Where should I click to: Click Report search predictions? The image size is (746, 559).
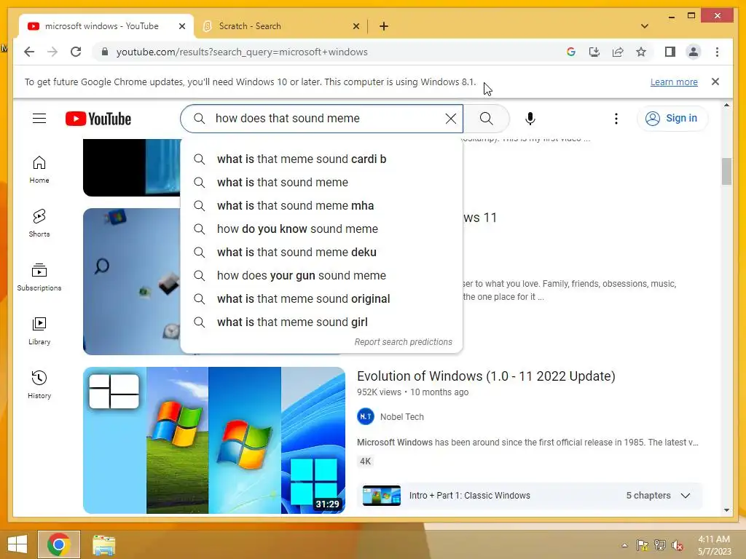[403, 342]
